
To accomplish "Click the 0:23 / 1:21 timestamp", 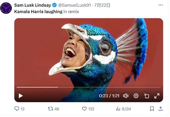I will tap(109, 96).
